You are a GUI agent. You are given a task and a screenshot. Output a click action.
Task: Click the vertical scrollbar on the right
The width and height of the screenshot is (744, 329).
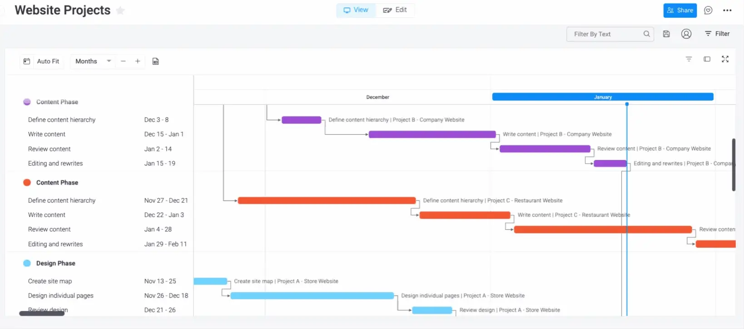734,165
